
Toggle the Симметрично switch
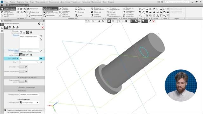(x=23, y=67)
